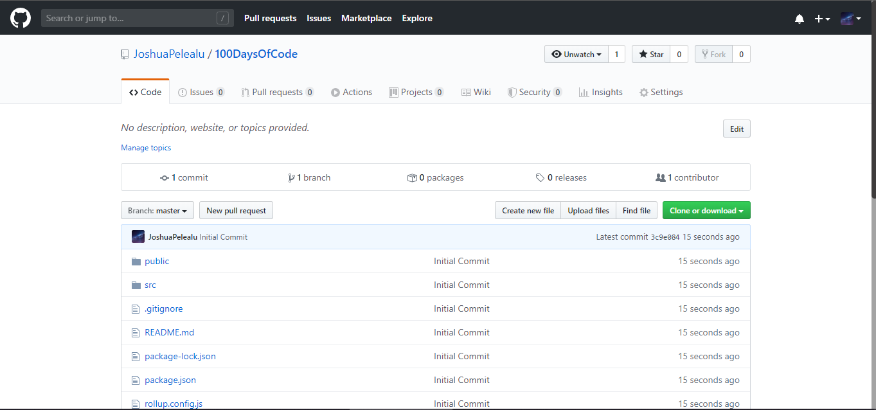Click the GitHub Octocat logo

(21, 18)
